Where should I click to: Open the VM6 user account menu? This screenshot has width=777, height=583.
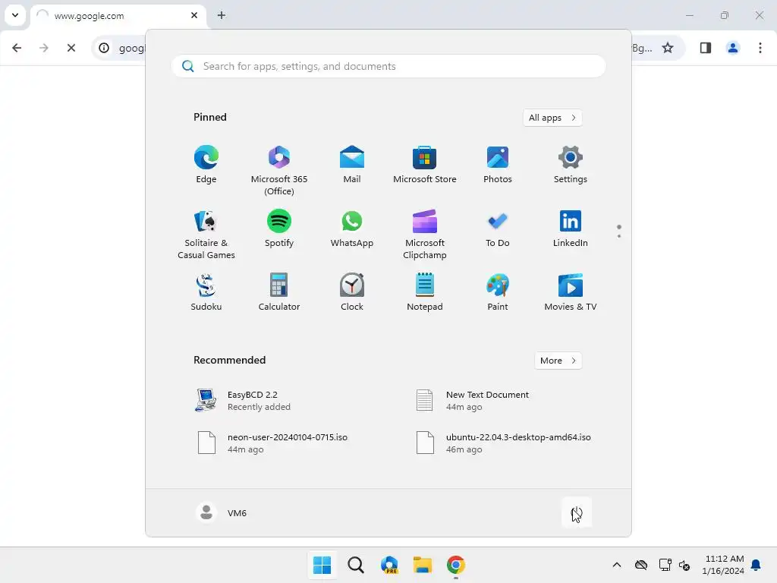click(x=222, y=512)
